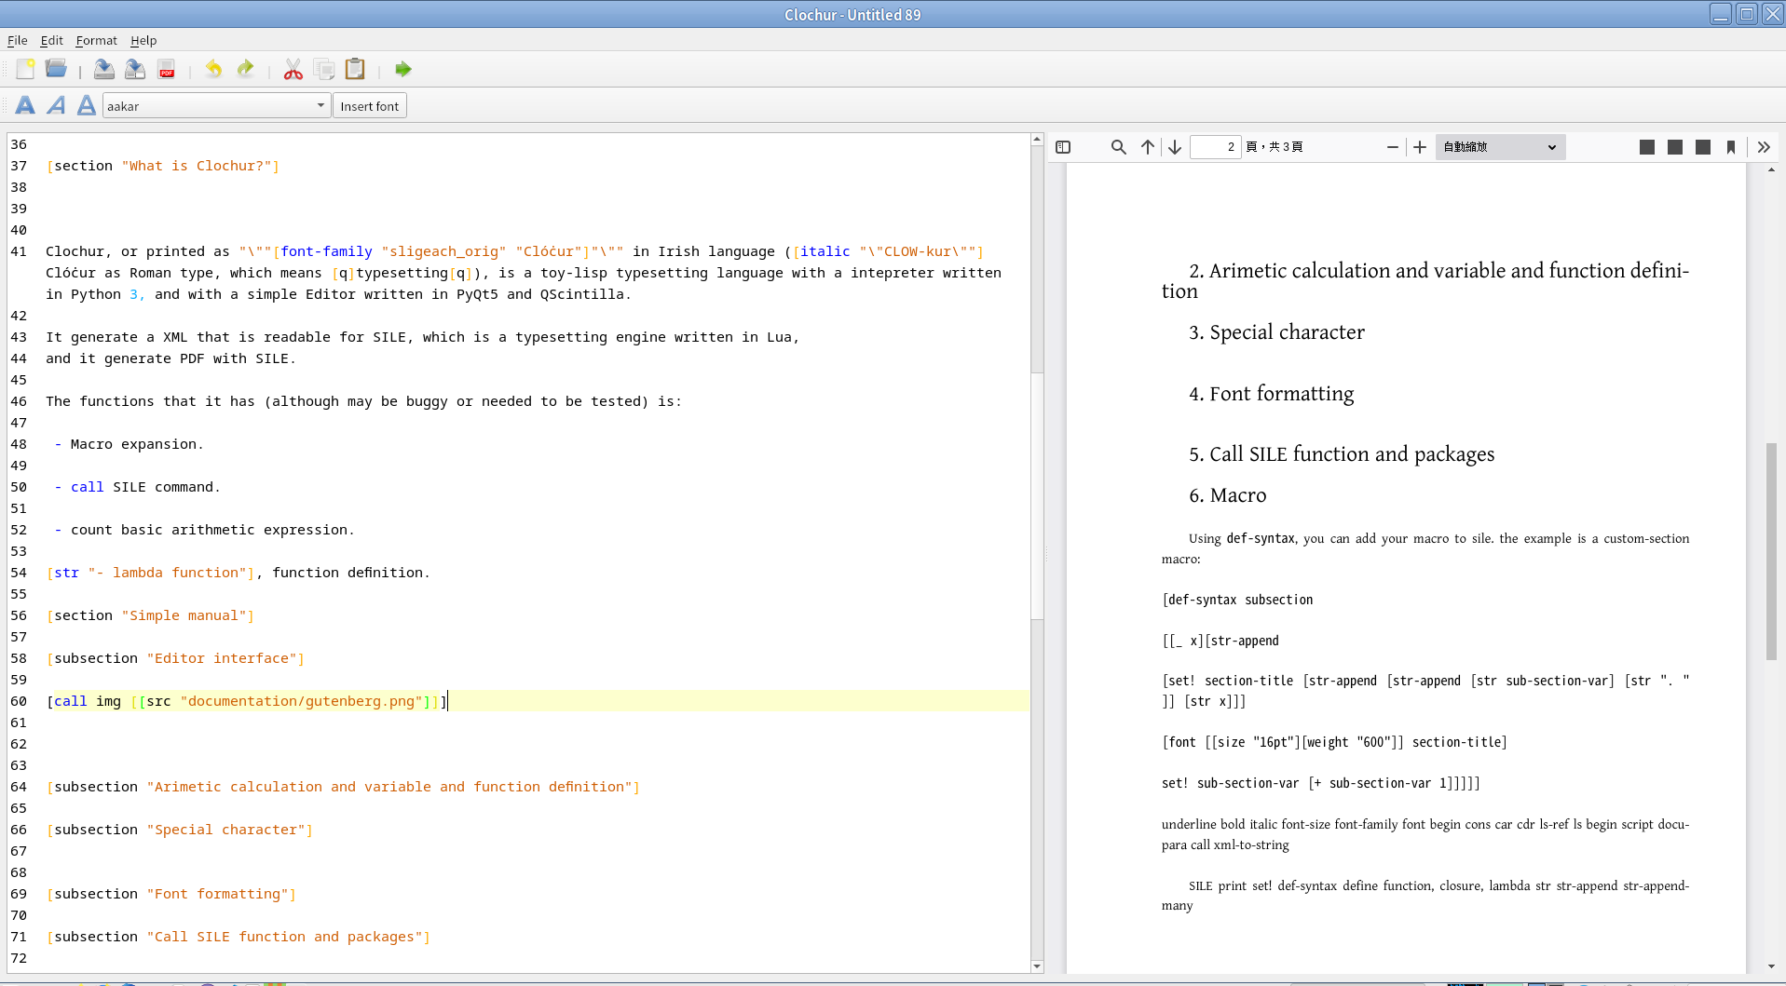This screenshot has width=1786, height=986.
Task: Undo the last edit
Action: tap(213, 69)
